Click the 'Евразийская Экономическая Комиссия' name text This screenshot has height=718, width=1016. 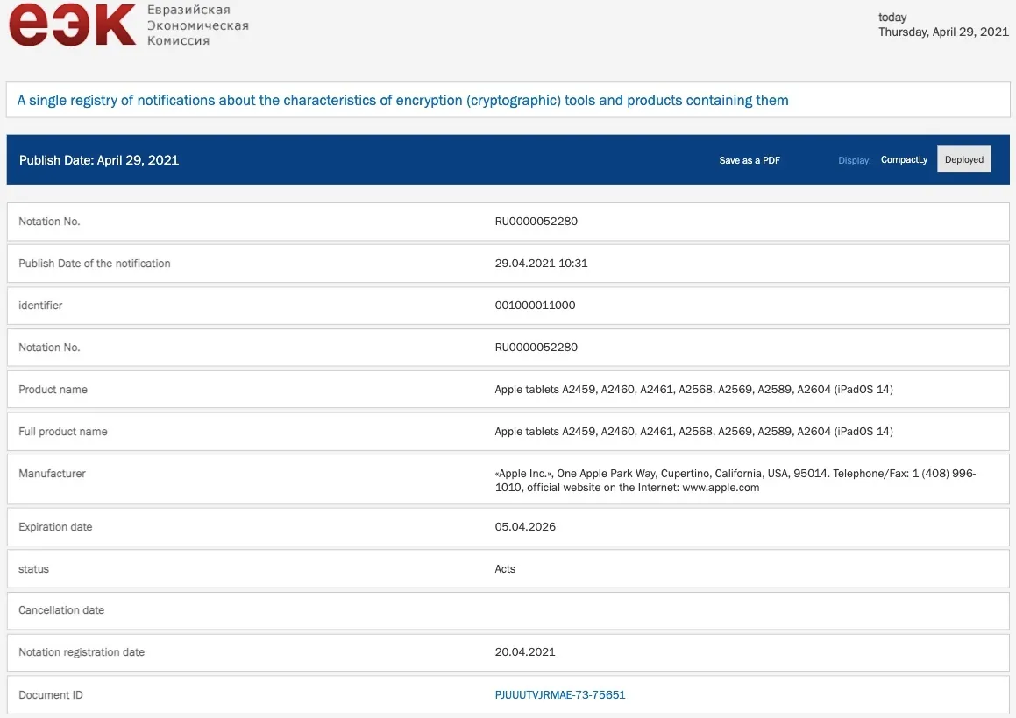point(197,25)
